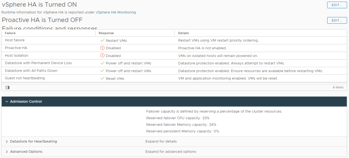Image resolution: width=349 pixels, height=158 pixels.
Task: Click 'Reserved failover Memory capacity: 34%' text
Action: 181,125
